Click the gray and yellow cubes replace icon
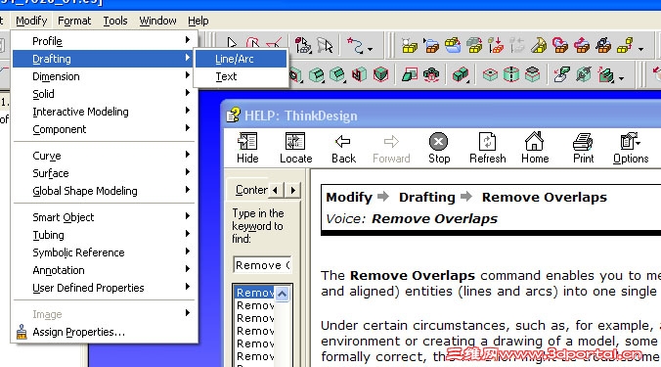 point(474,45)
